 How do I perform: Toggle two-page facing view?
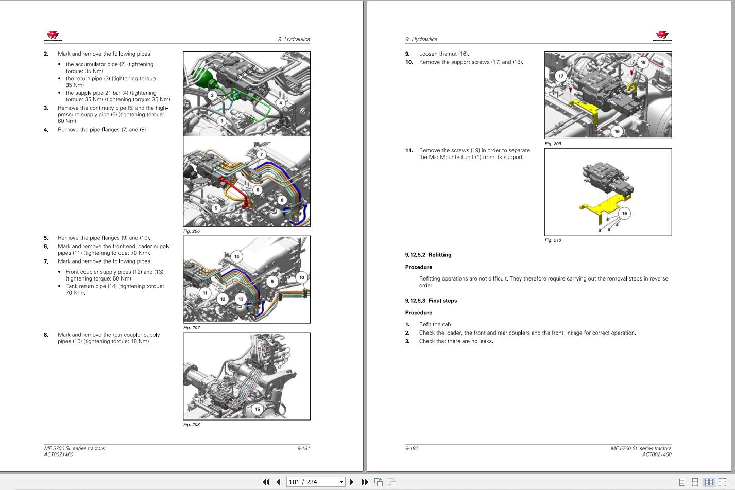[709, 482]
